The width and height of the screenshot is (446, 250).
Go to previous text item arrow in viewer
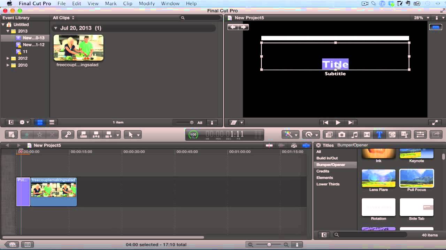pyautogui.click(x=233, y=27)
